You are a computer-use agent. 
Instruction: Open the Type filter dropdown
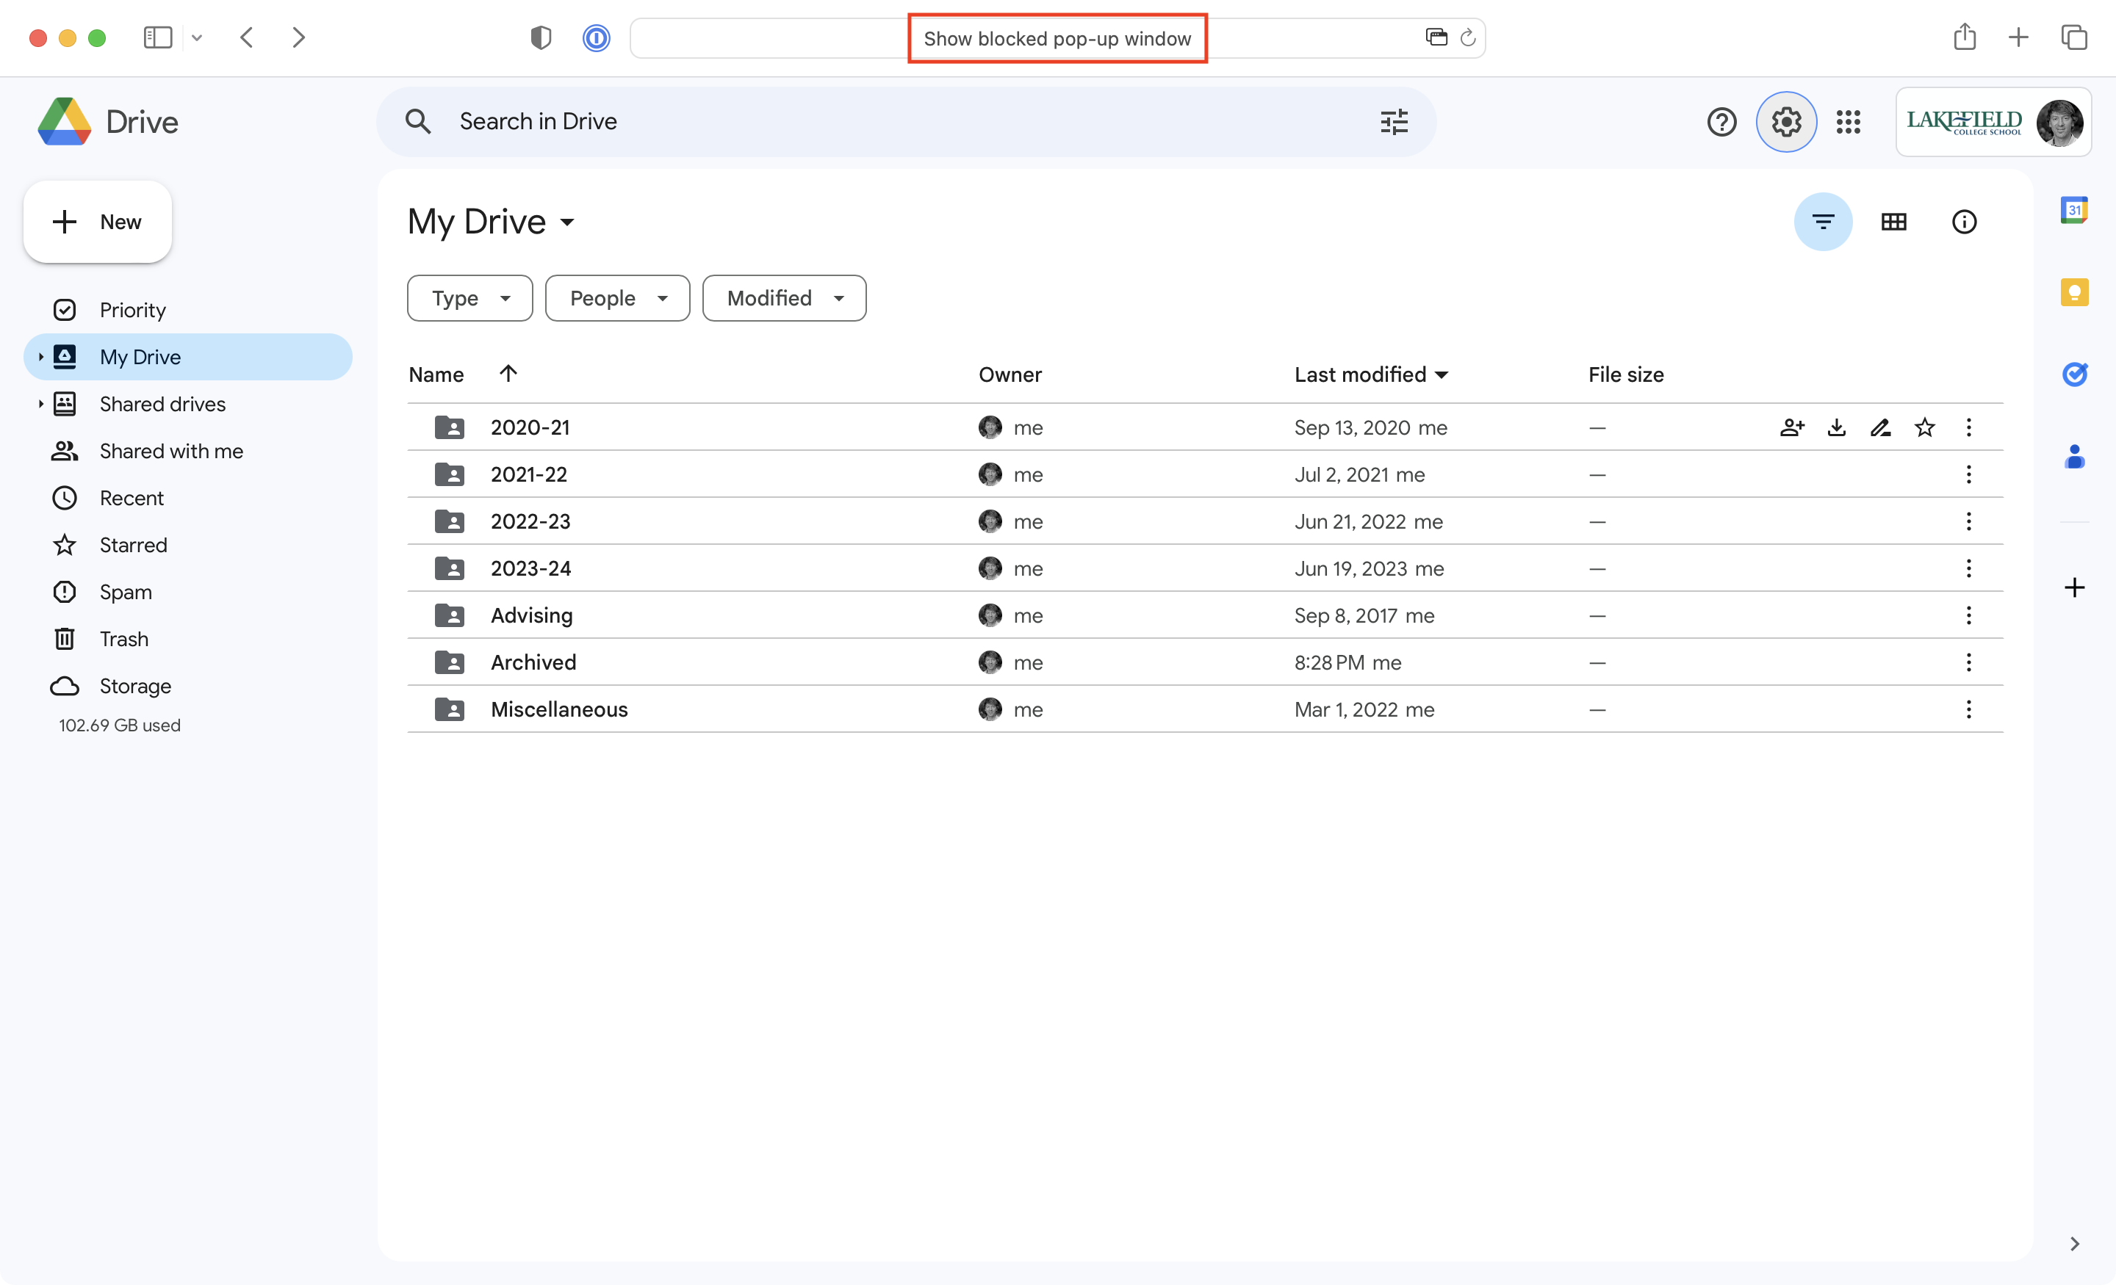[x=469, y=298]
